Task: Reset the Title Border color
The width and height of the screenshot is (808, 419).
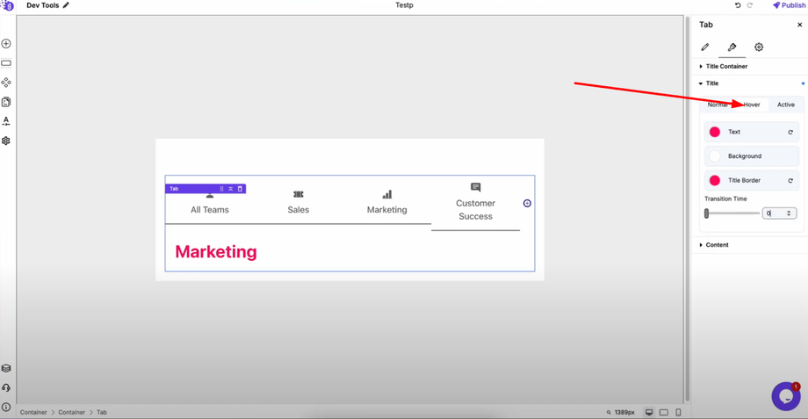Action: (790, 180)
